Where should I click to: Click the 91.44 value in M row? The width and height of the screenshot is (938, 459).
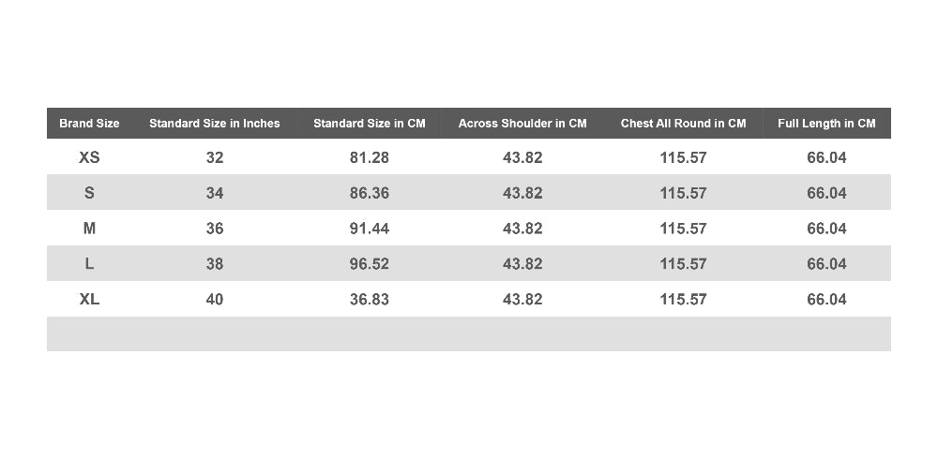pos(369,228)
